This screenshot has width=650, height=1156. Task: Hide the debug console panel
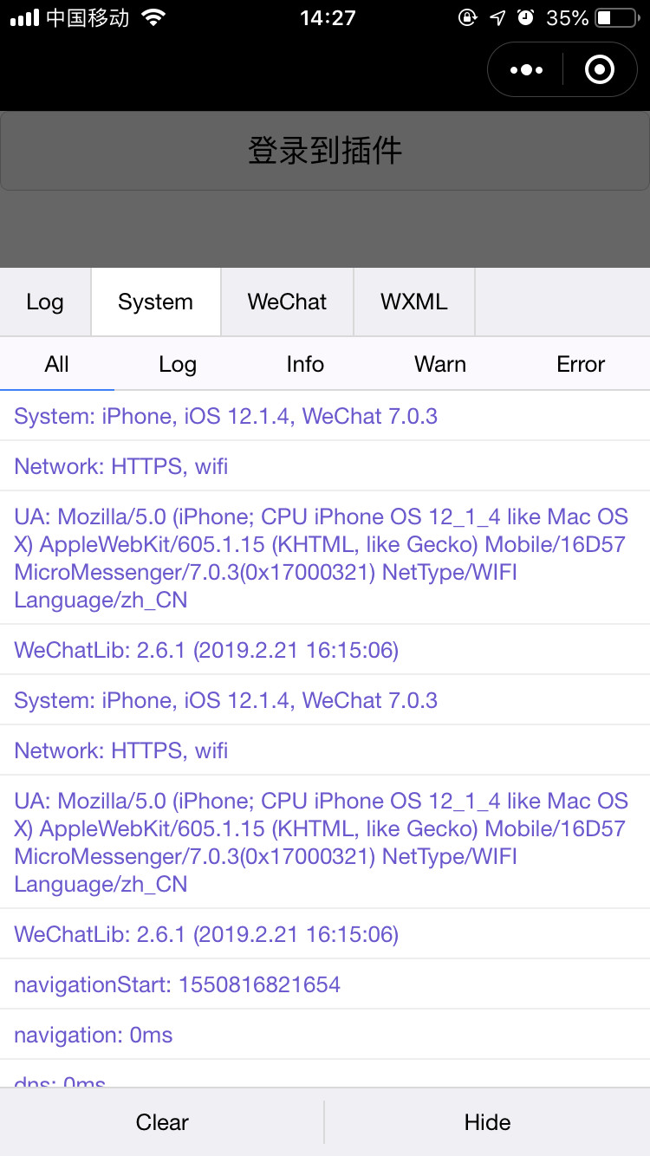pyautogui.click(x=488, y=1122)
